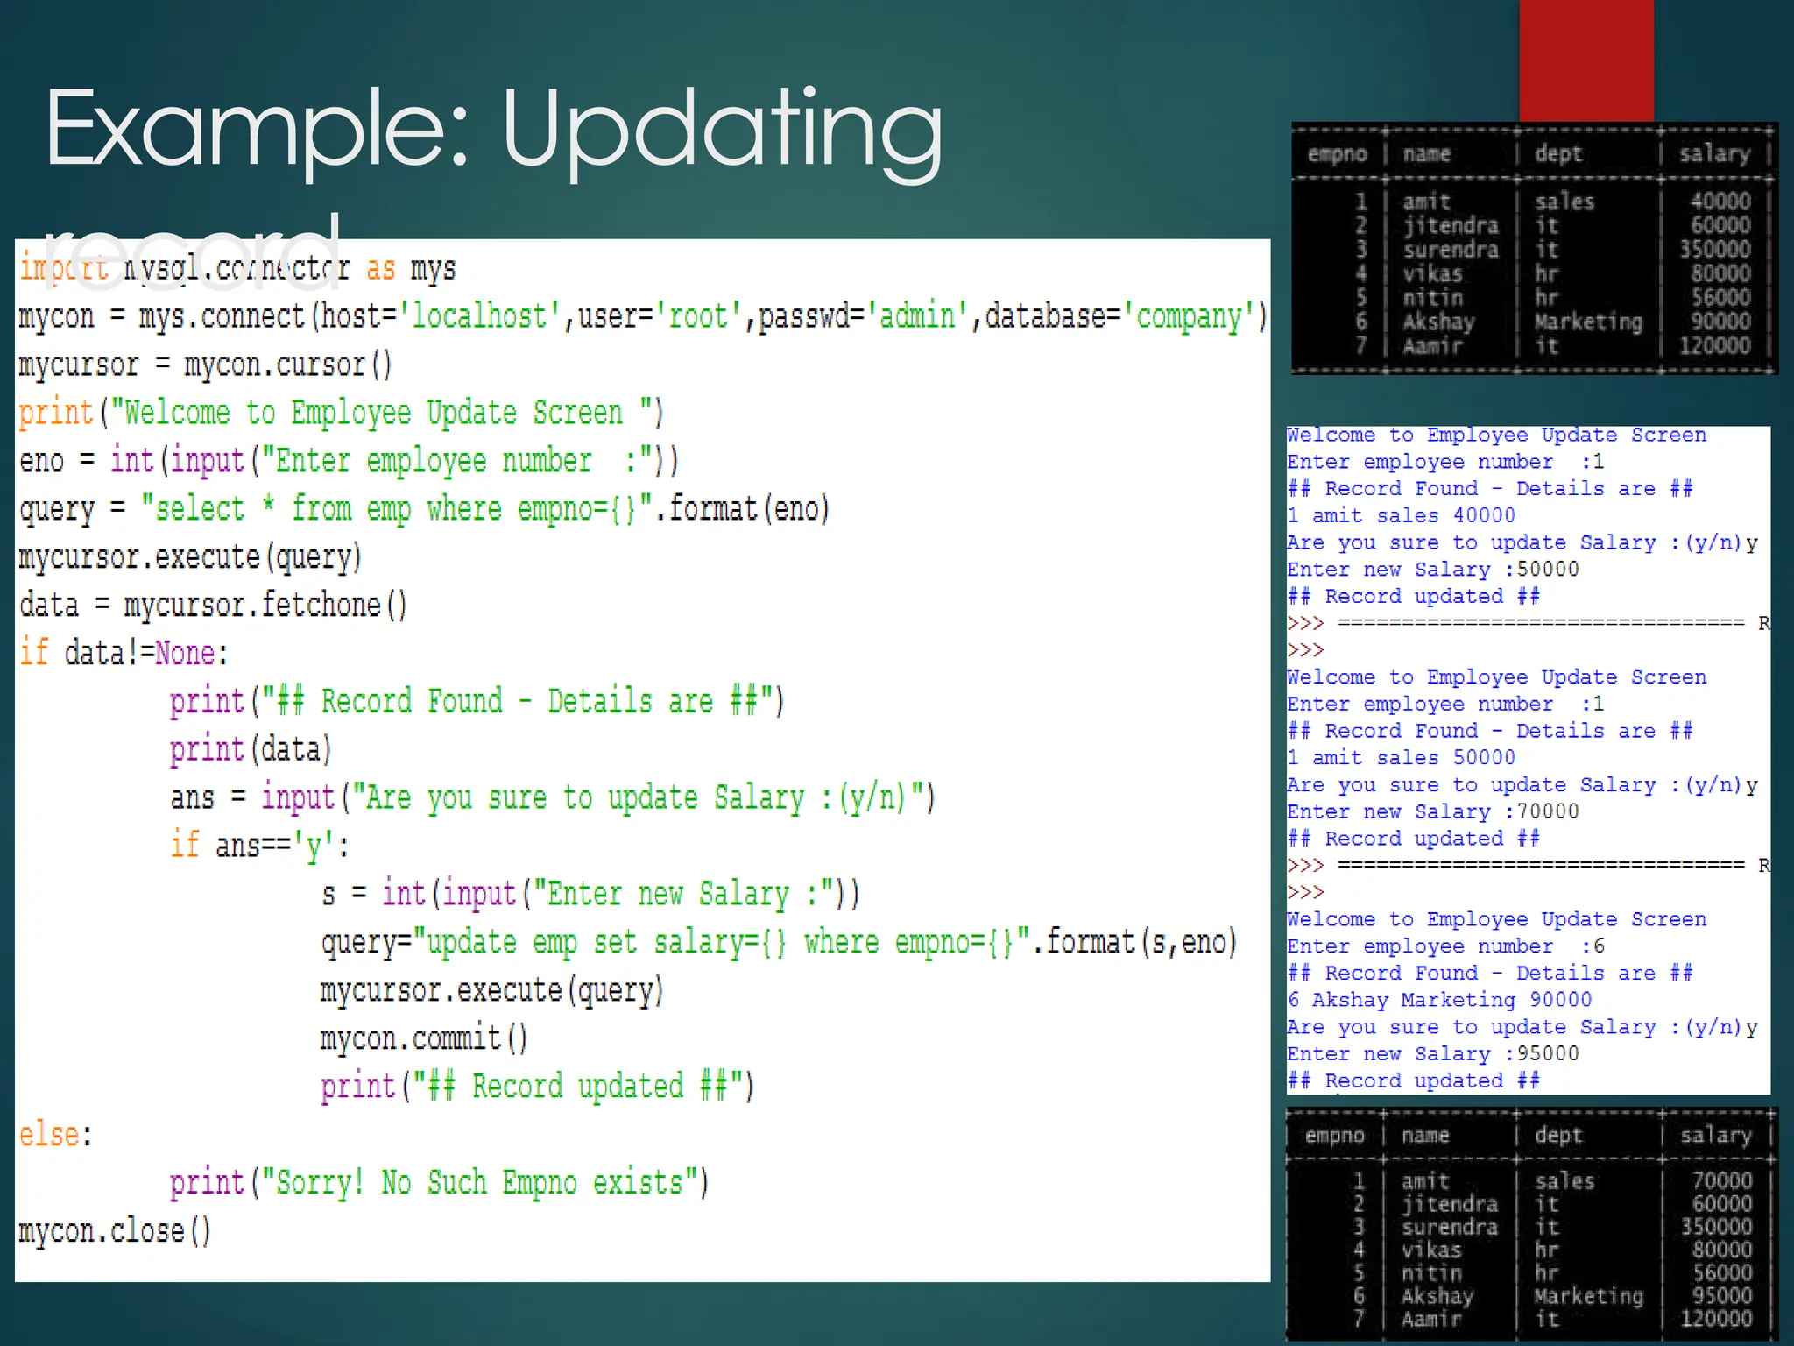Image resolution: width=1794 pixels, height=1346 pixels.
Task: Click the red rectangle at top right
Action: (x=1586, y=60)
